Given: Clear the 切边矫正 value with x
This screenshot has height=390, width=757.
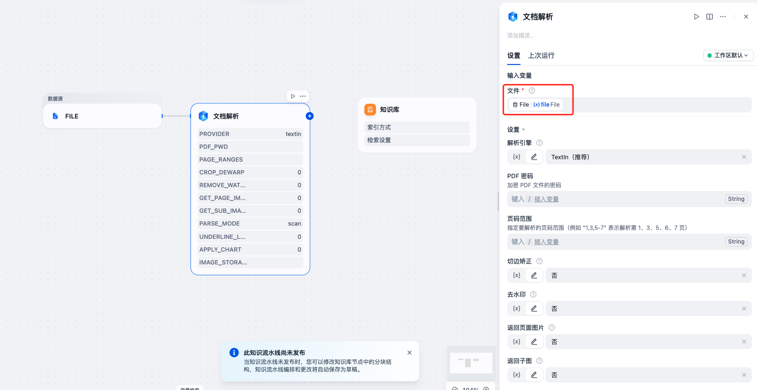Looking at the screenshot, I should (744, 275).
